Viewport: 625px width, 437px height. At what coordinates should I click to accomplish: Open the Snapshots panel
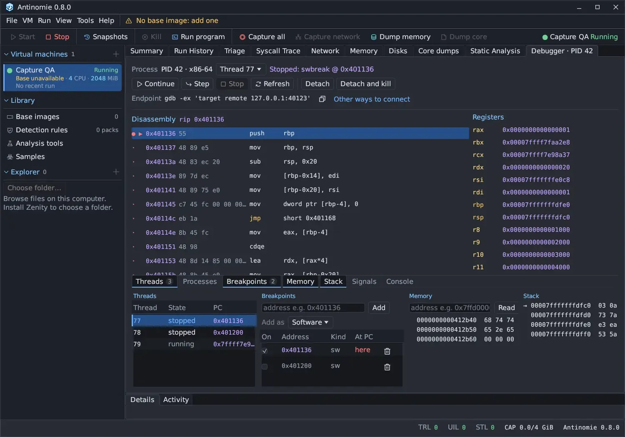[x=106, y=37]
